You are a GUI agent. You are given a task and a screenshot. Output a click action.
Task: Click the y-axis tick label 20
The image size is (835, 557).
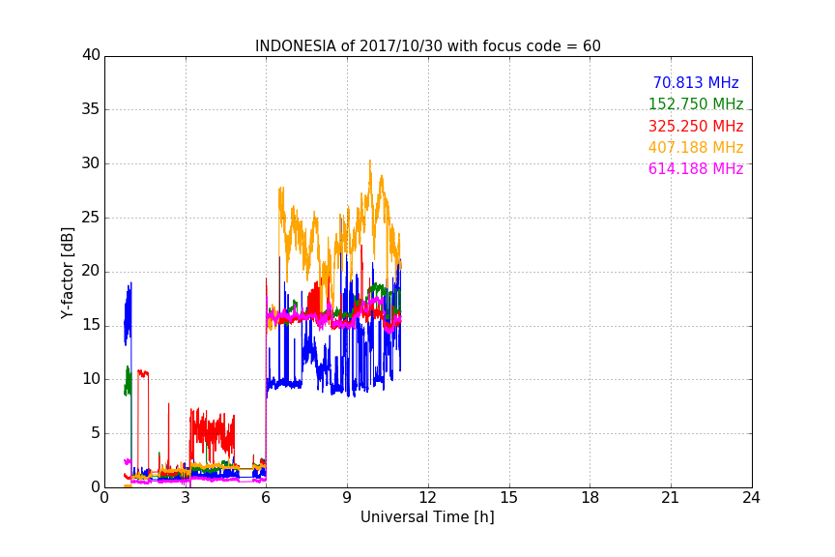click(x=91, y=271)
